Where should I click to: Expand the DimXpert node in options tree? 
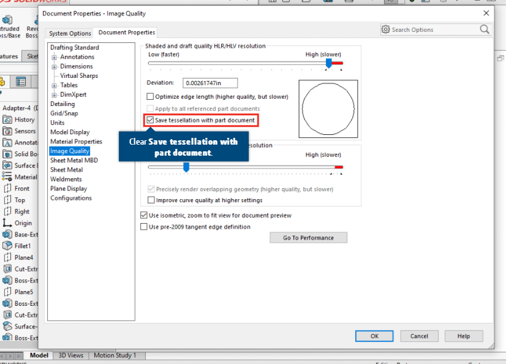pos(54,95)
